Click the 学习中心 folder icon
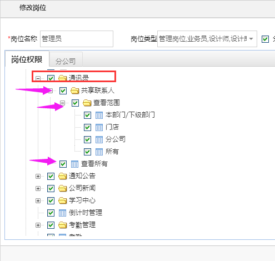 point(63,200)
